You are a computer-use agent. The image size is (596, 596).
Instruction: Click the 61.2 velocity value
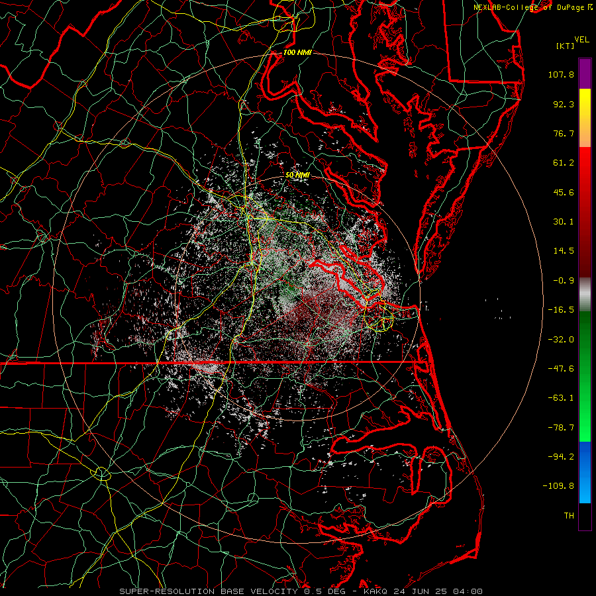pyautogui.click(x=564, y=163)
